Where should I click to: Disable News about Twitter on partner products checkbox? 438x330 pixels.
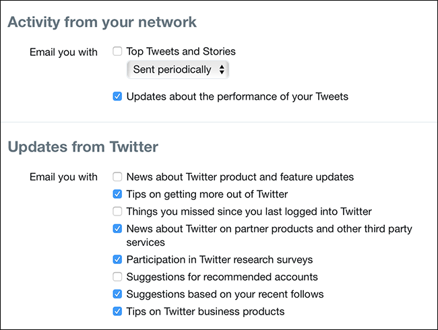(x=118, y=229)
